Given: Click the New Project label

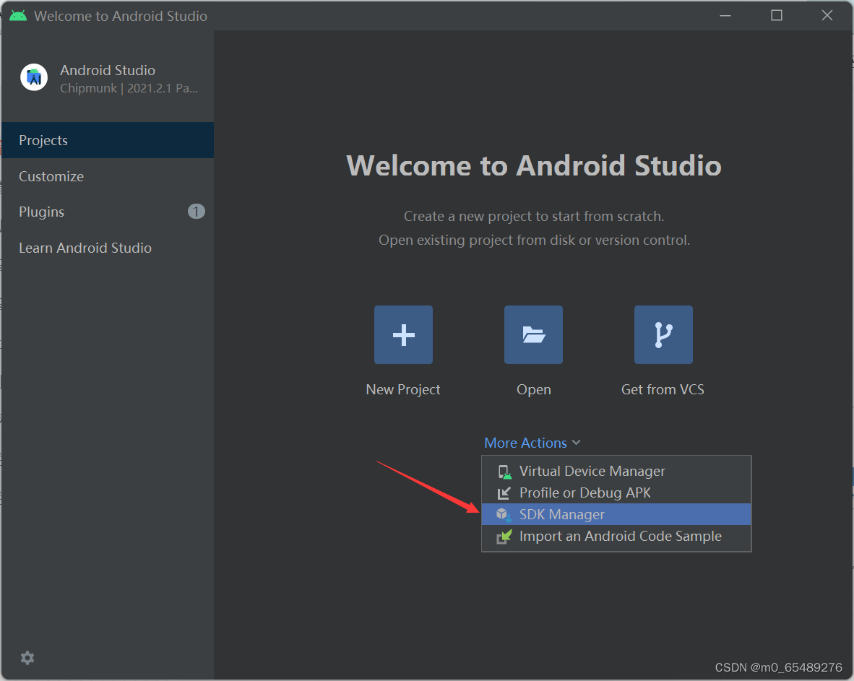Looking at the screenshot, I should click(x=403, y=390).
